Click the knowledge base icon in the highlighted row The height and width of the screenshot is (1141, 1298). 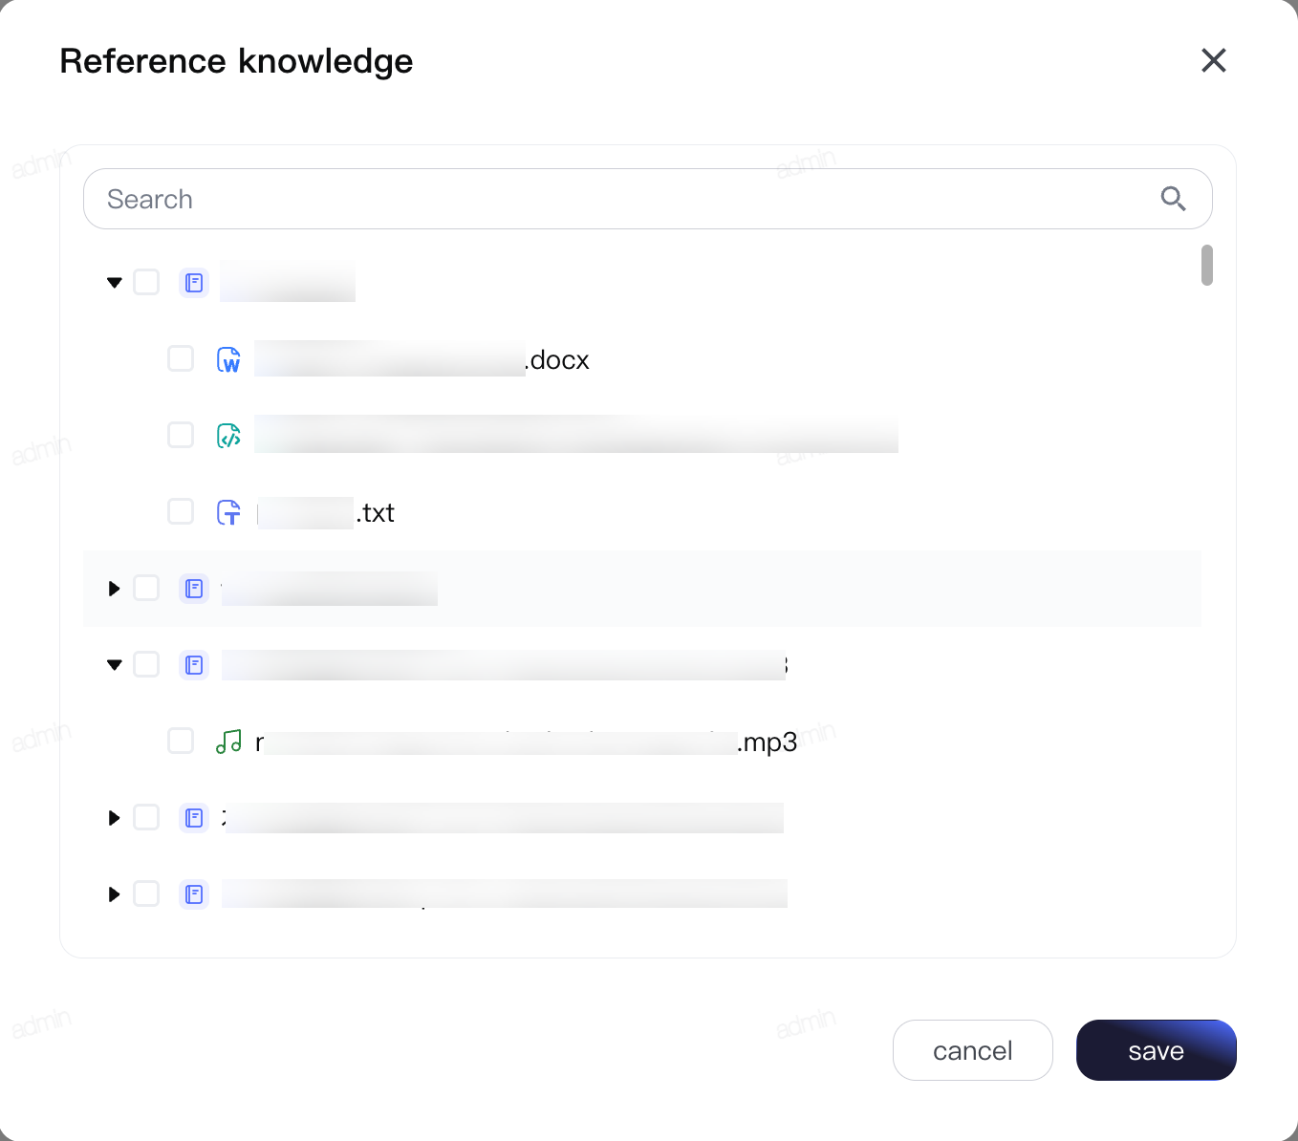[x=194, y=589]
